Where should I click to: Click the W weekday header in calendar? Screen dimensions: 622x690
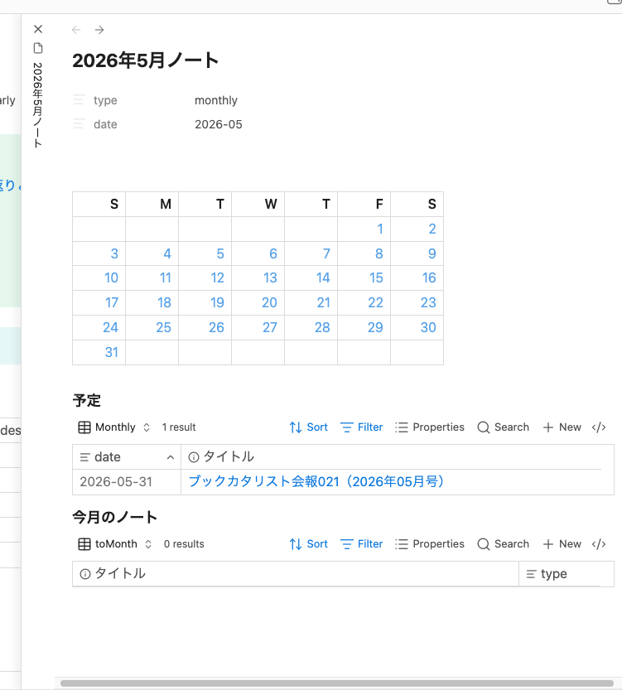[271, 204]
